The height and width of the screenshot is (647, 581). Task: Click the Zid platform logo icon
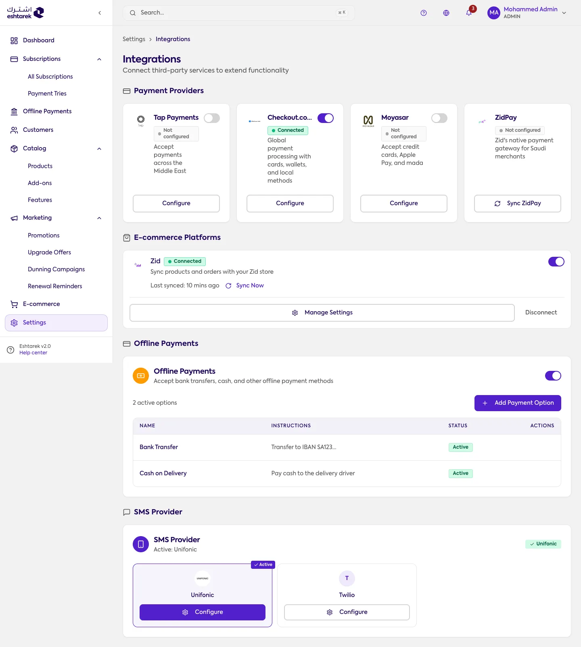(138, 265)
